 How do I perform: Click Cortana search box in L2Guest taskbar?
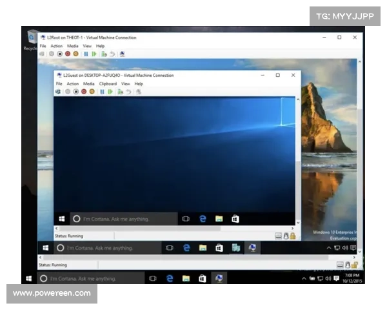point(123,219)
